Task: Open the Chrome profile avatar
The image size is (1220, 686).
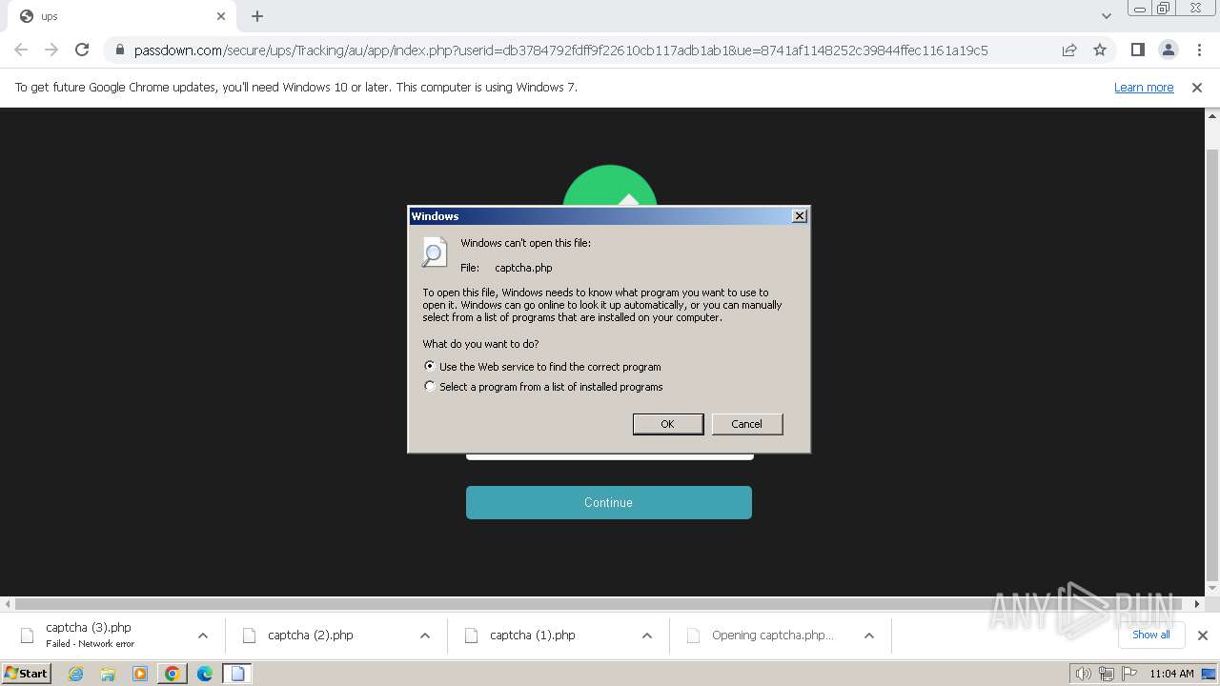Action: tap(1168, 50)
